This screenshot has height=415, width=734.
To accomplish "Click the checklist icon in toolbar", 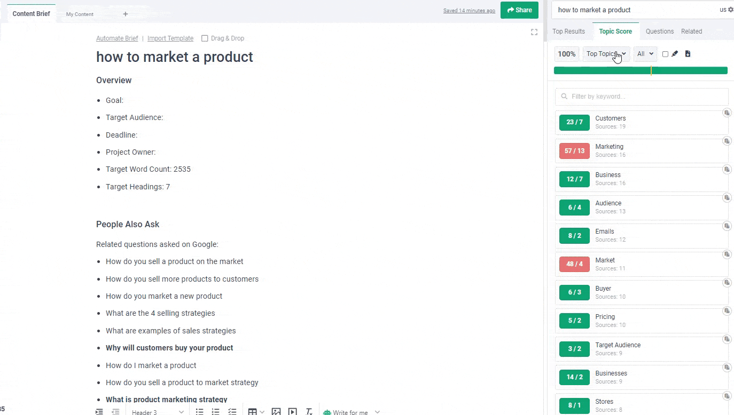I will pyautogui.click(x=232, y=412).
